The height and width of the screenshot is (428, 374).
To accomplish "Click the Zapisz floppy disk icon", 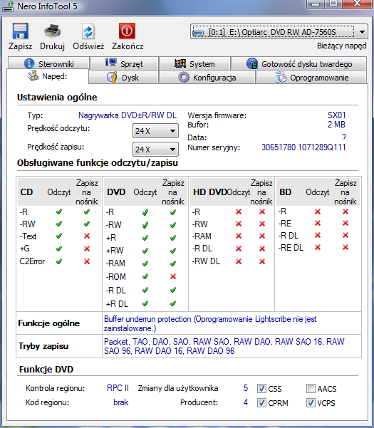I will pyautogui.click(x=20, y=31).
